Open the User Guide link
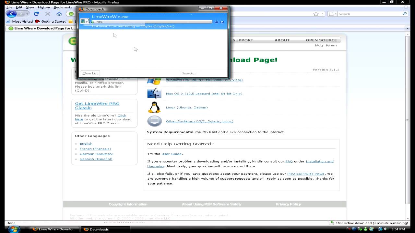The height and width of the screenshot is (233, 415). 172,154
